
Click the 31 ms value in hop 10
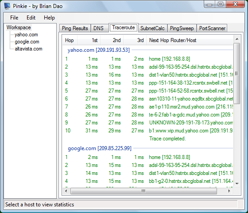pos(92,131)
